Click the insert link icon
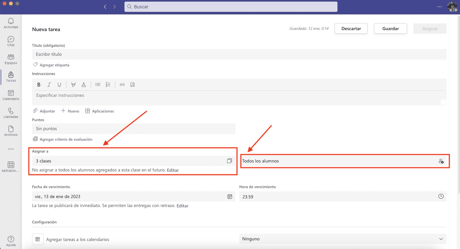 (x=122, y=85)
